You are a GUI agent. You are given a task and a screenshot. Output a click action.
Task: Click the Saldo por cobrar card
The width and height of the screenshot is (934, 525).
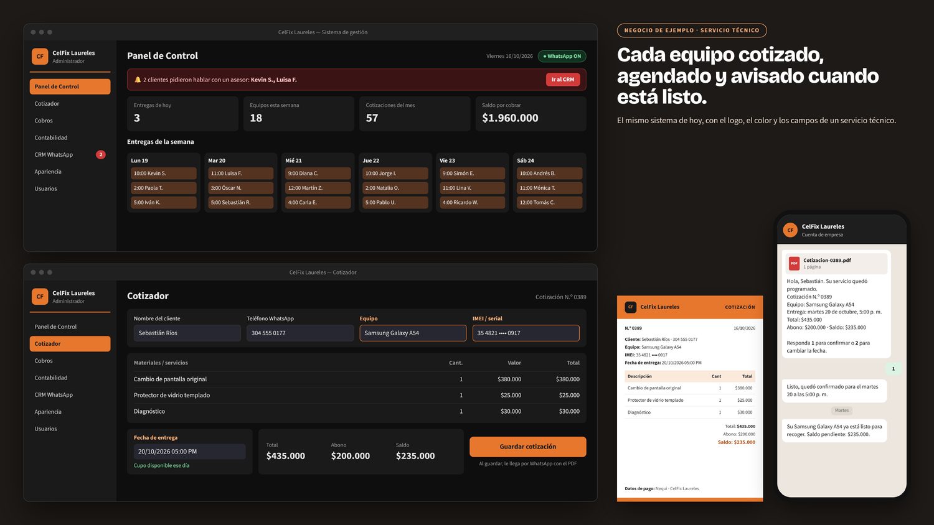pos(531,114)
